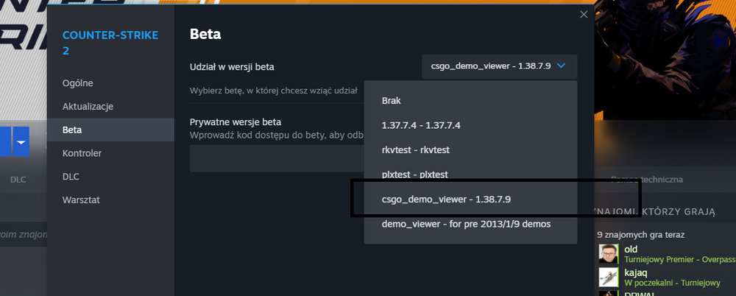Open Ogólne settings section
This screenshot has height=296, width=736.
(x=110, y=83)
